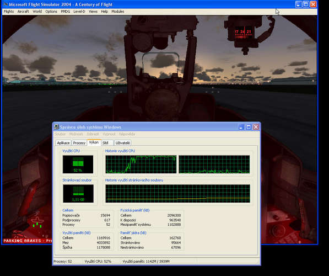
Task: Maximize the Flight Simulator window
Action: click(x=306, y=4)
